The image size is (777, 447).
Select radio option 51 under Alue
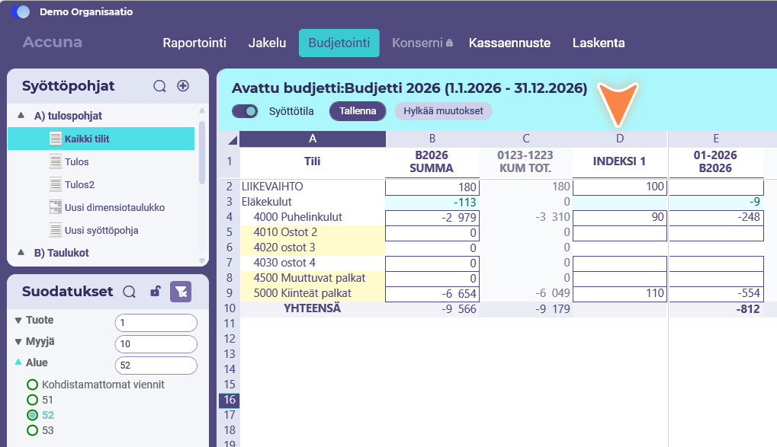[x=33, y=400]
